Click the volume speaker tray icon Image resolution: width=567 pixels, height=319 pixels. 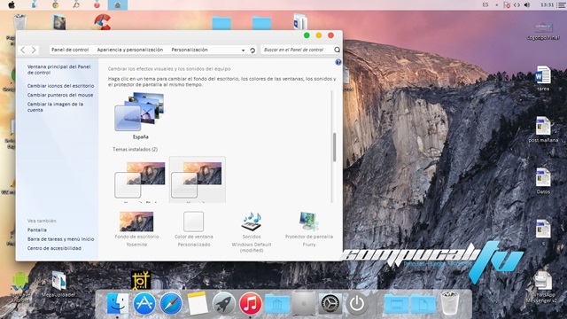[x=527, y=4]
